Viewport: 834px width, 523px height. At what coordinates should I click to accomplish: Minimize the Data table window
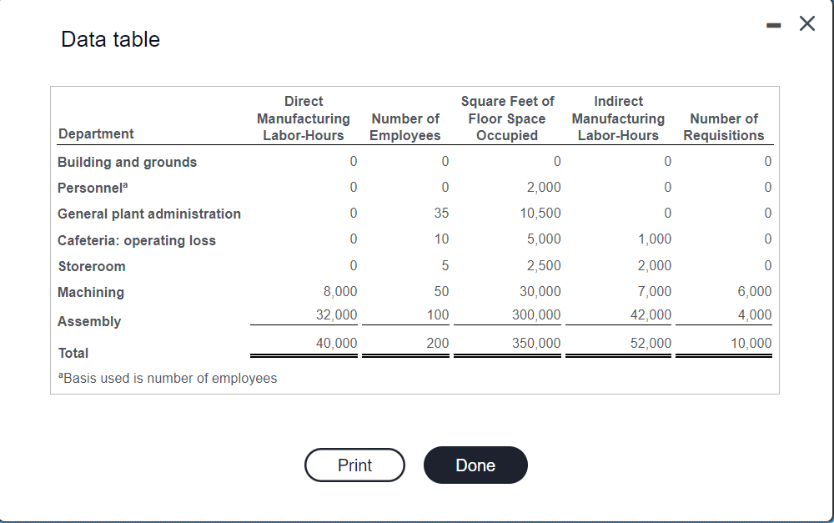pos(772,23)
